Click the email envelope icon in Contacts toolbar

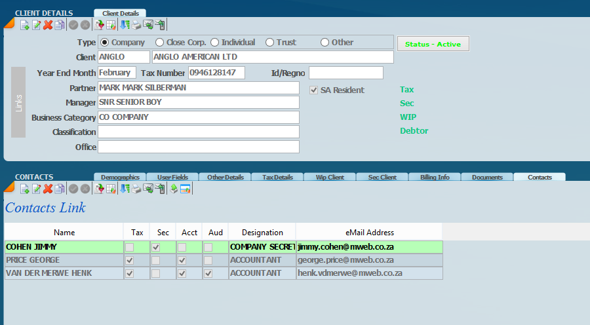point(148,189)
